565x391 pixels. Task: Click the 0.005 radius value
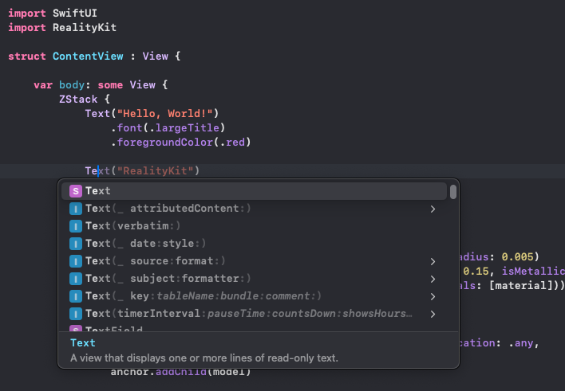tap(517, 257)
